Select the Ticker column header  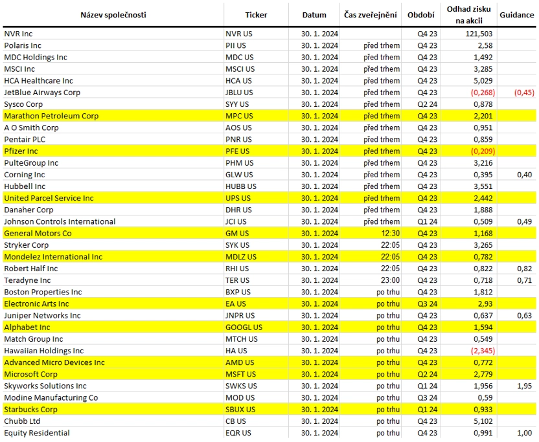[x=256, y=15]
